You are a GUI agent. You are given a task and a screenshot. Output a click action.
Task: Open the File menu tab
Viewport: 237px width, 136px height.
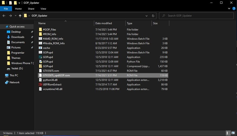click(6, 9)
